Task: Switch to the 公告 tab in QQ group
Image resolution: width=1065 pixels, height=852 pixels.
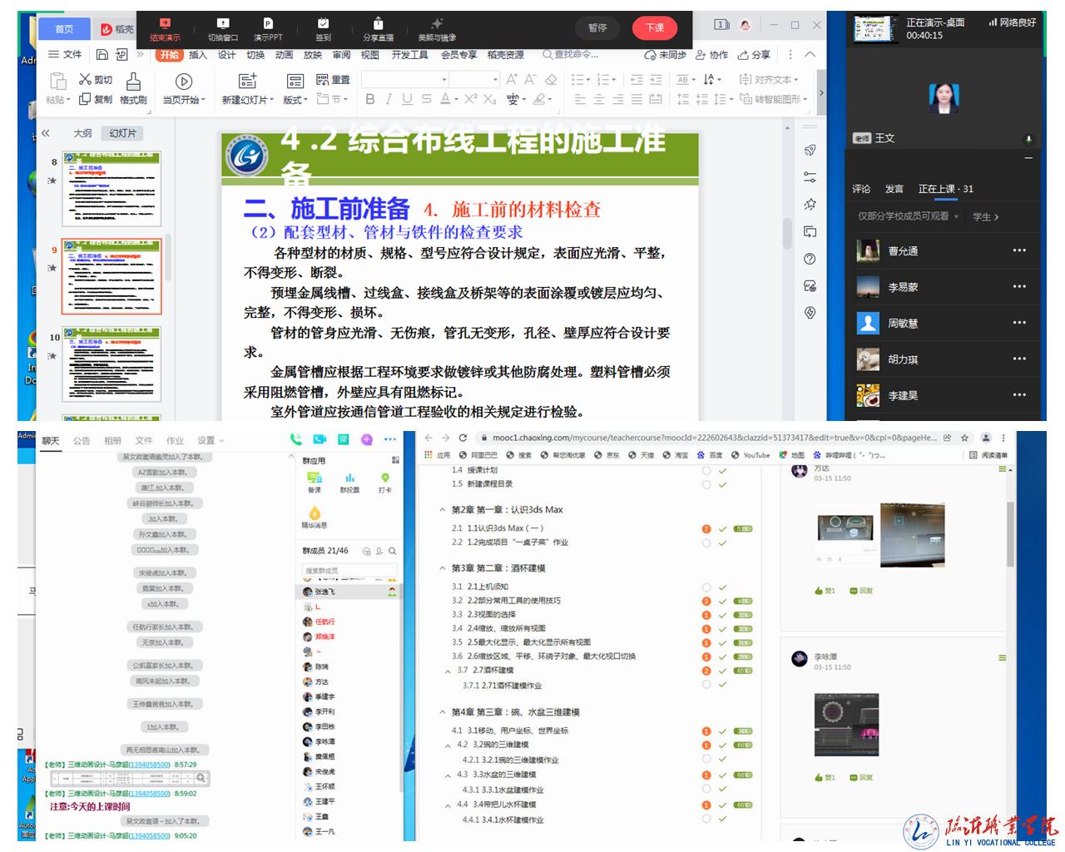Action: point(82,441)
